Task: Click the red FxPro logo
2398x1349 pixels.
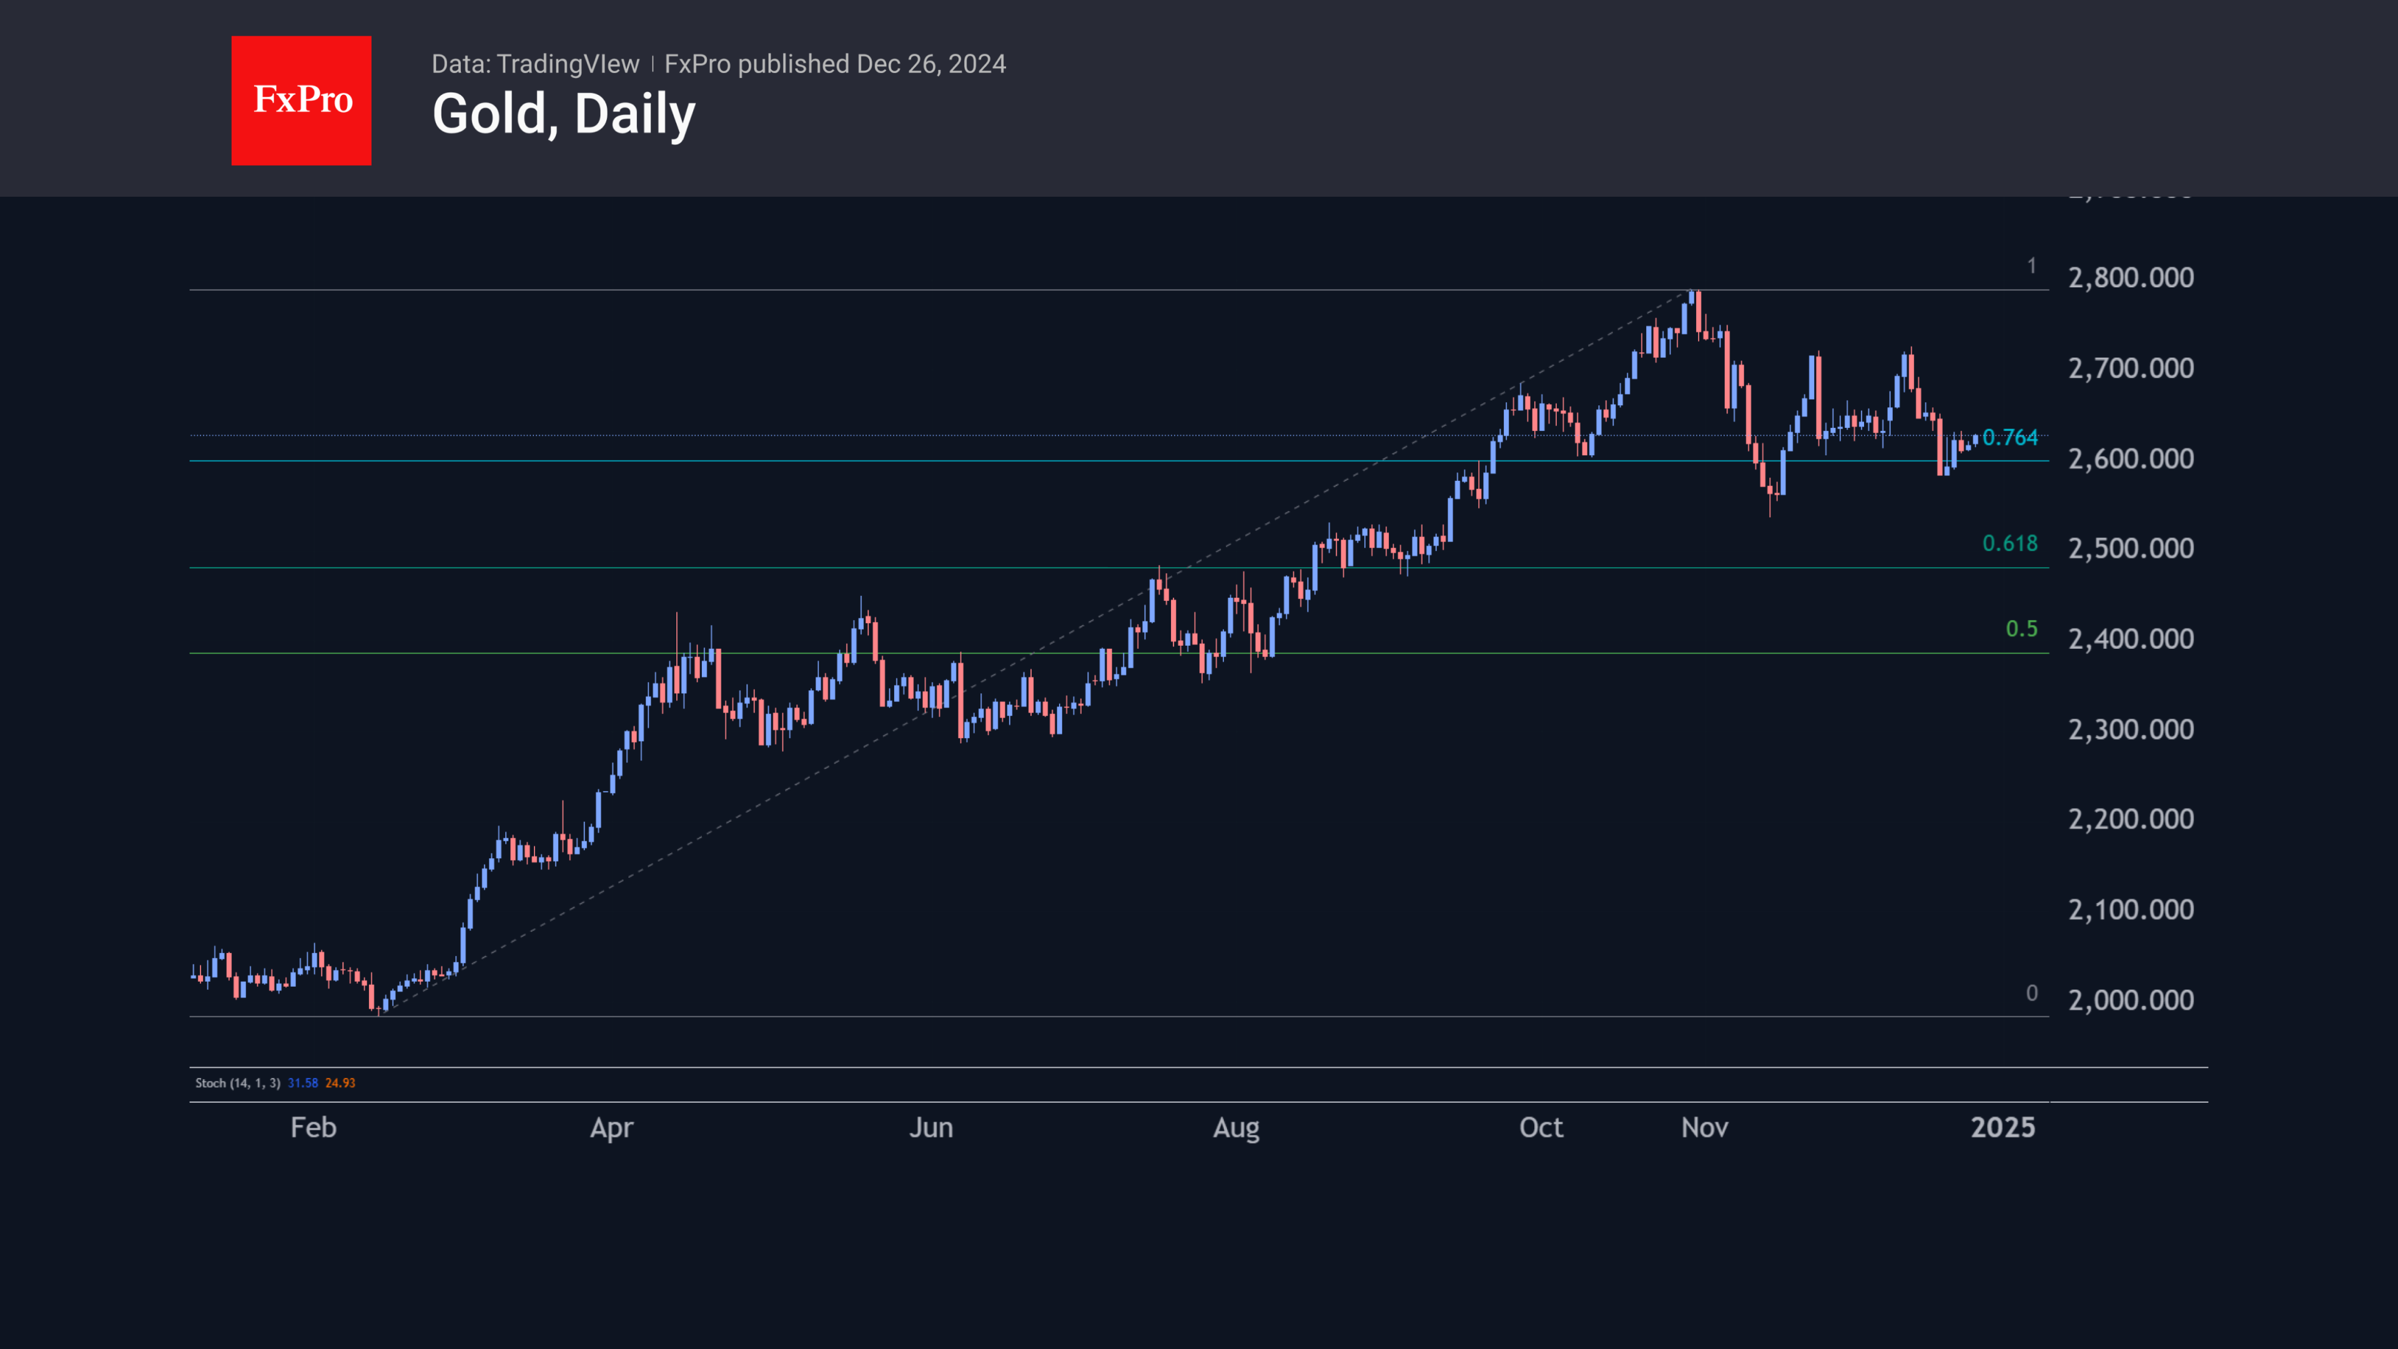Action: click(x=300, y=101)
